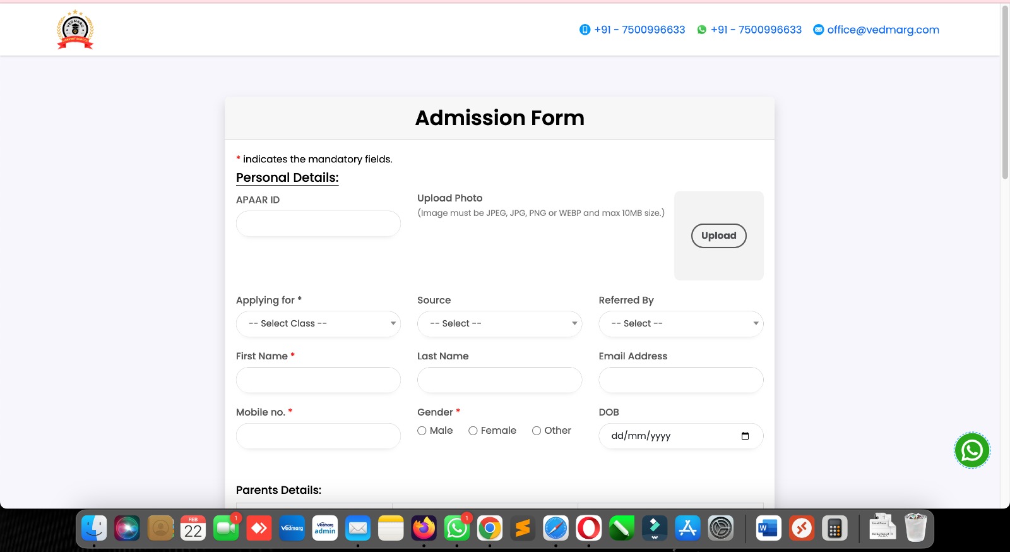Click the page vertical scrollbar thumb

point(1005,92)
